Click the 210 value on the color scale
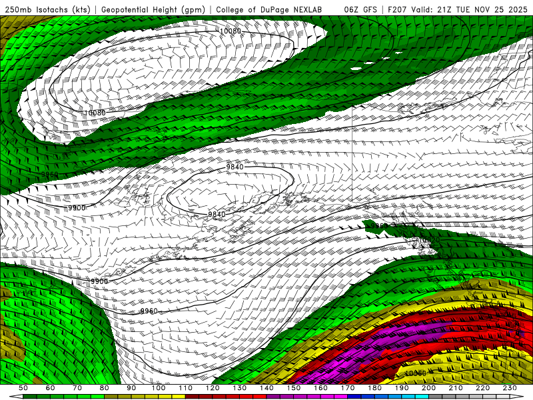This screenshot has height=400, width=533. coord(456,388)
